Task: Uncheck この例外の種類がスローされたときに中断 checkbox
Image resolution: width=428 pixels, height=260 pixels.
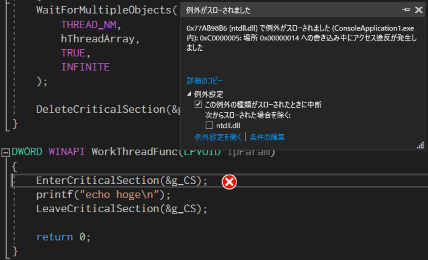Action: 198,105
